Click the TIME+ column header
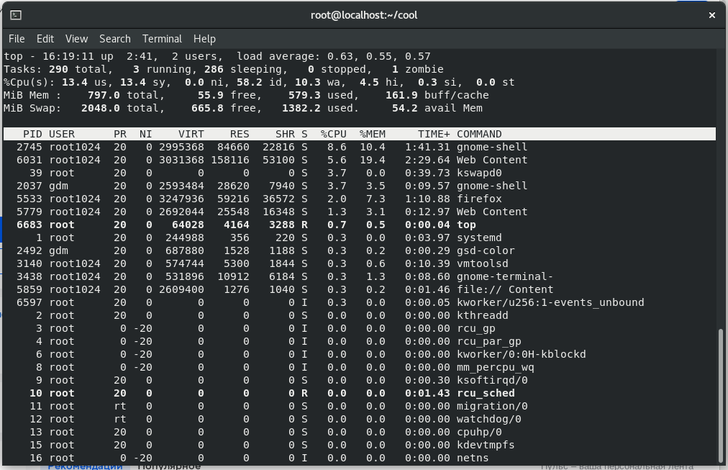 point(434,134)
